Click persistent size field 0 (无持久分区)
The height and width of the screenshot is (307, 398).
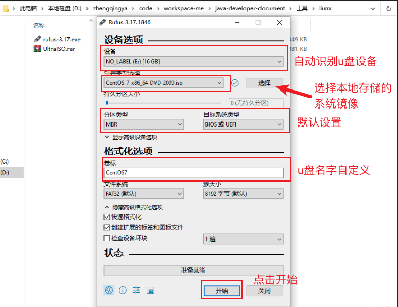coord(256,103)
